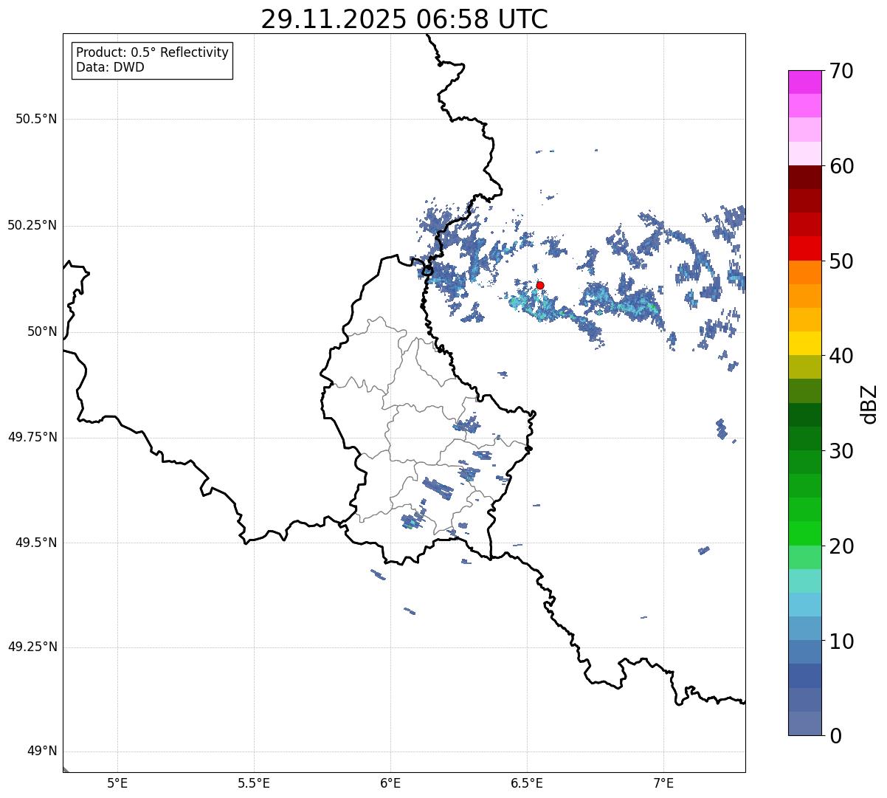887x798 pixels.
Task: Click the magenta swatch at top of colorbar
Action: coord(805,82)
